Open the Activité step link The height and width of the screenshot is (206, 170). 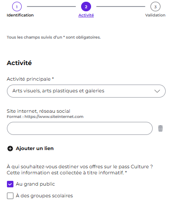click(86, 15)
